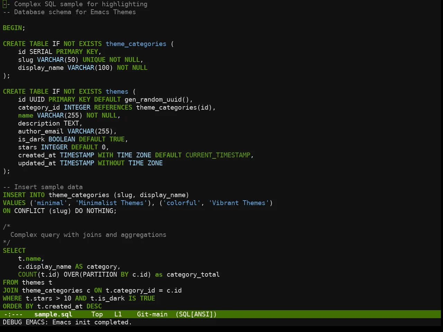
Task: Click the '(SQL[ANSI])' major mode indicator
Action: (x=196, y=314)
